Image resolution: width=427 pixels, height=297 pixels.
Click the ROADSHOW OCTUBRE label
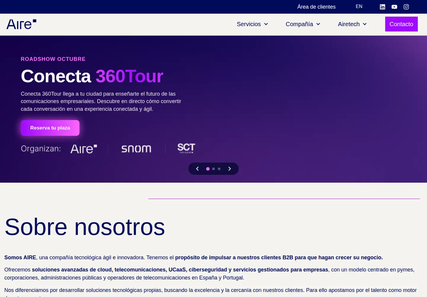(53, 59)
